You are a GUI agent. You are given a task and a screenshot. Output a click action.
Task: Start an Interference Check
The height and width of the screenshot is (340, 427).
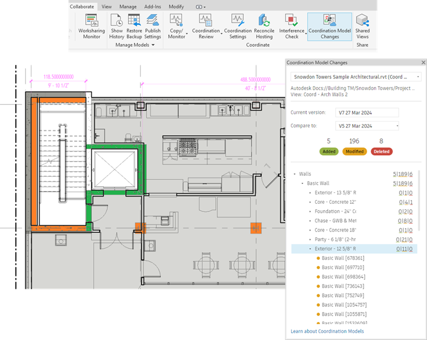pyautogui.click(x=292, y=27)
